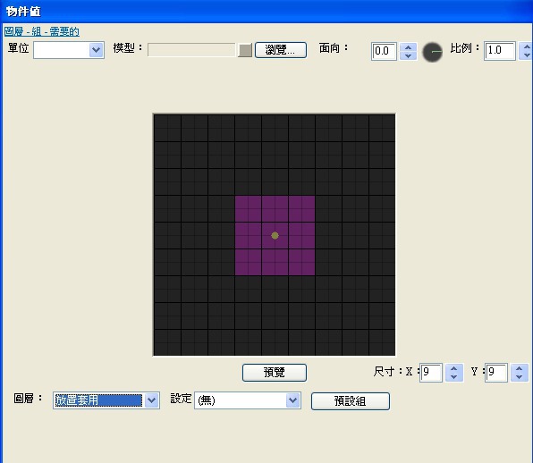Viewport: 533px width, 463px height.
Task: Increase the 面向 value with up arrow
Action: point(409,47)
